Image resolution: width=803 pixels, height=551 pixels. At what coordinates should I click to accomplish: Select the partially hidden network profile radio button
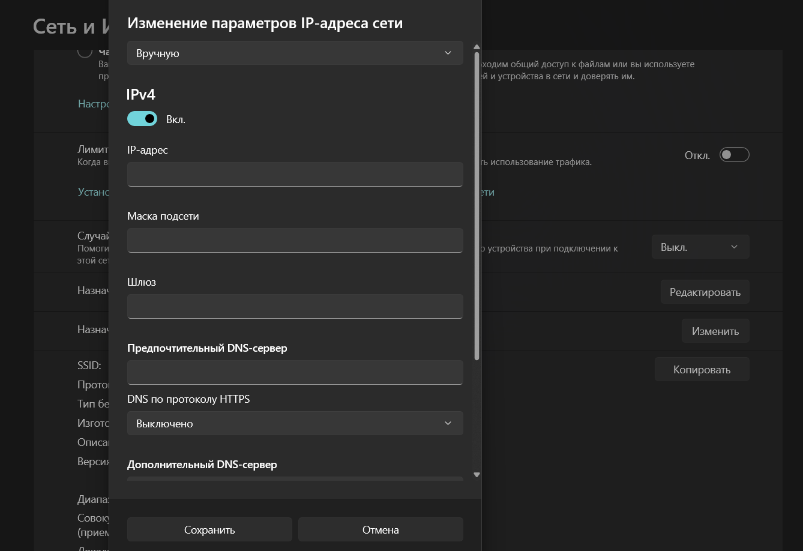[x=85, y=52]
